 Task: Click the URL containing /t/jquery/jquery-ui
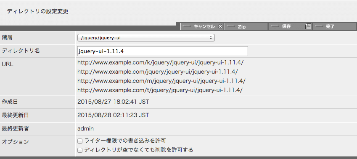point(160,90)
